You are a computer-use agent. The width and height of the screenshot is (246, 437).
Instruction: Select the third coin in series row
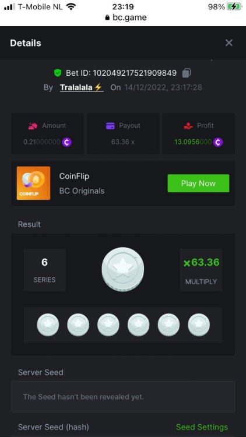click(x=108, y=325)
